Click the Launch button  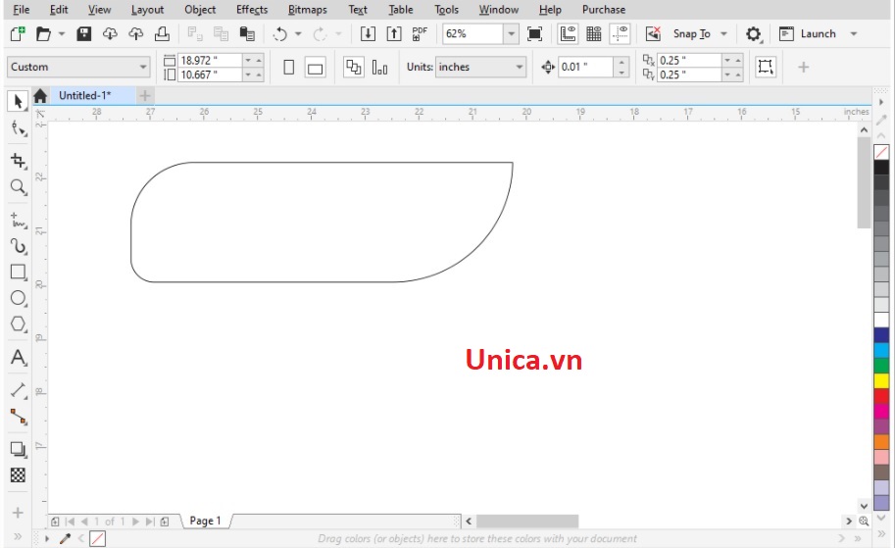point(817,34)
